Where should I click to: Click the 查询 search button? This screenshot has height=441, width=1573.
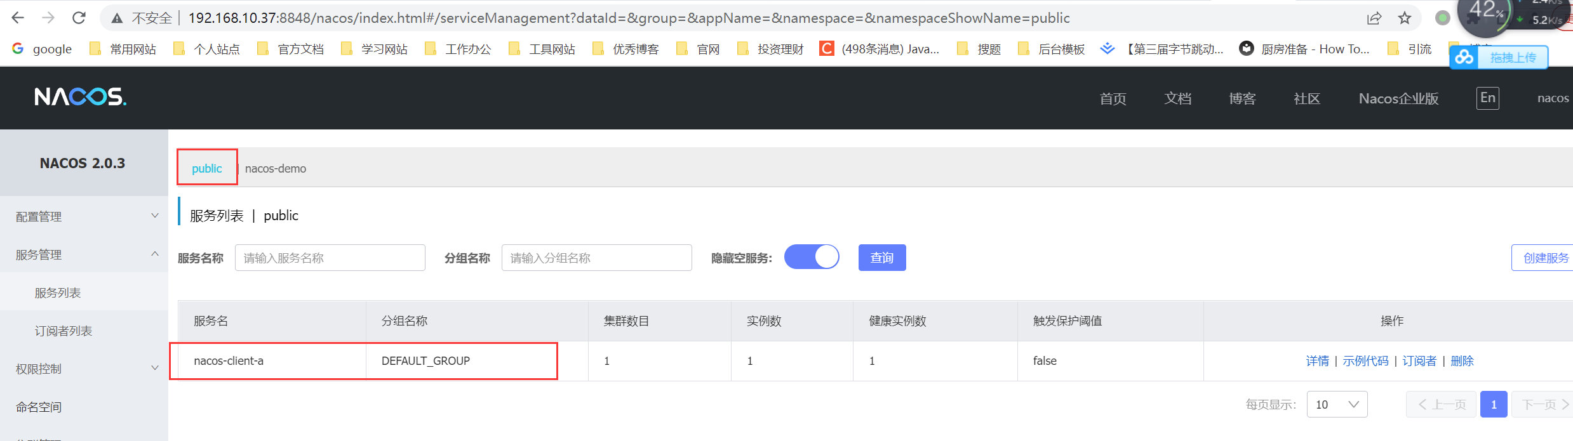(882, 258)
